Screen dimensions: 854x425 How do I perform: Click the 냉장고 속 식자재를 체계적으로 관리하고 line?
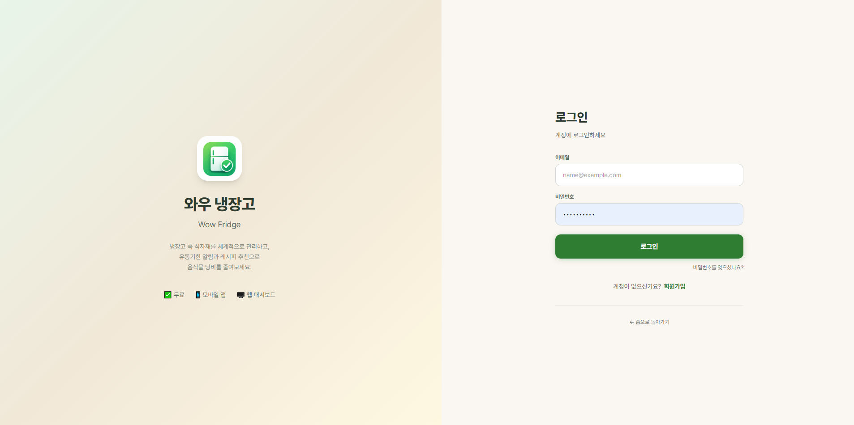click(219, 246)
